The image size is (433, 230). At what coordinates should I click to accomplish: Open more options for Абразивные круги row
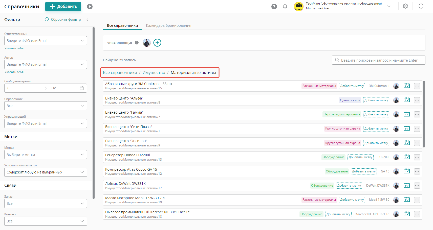(x=417, y=86)
